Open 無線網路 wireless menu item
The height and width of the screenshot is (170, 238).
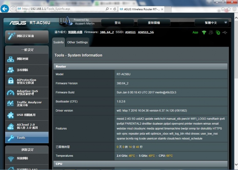27,159
